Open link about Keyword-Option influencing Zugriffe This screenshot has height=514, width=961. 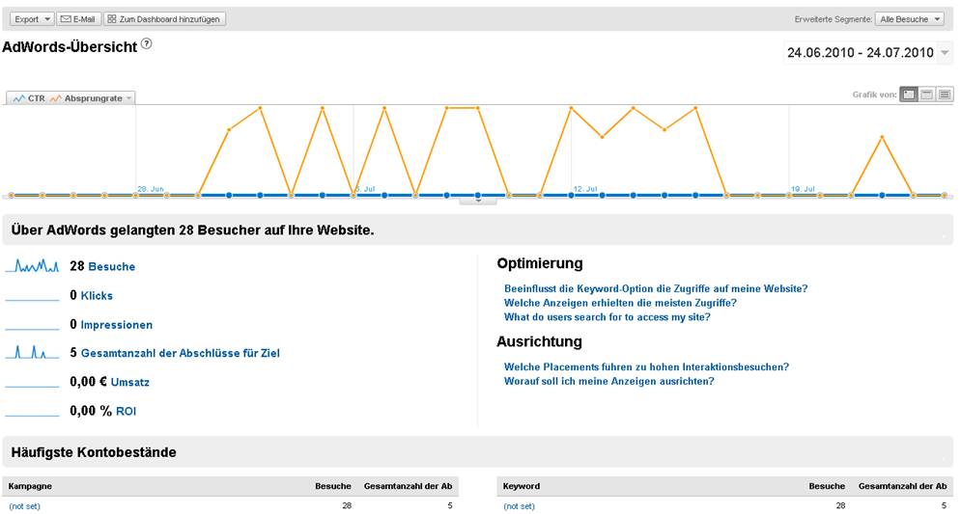pos(656,288)
